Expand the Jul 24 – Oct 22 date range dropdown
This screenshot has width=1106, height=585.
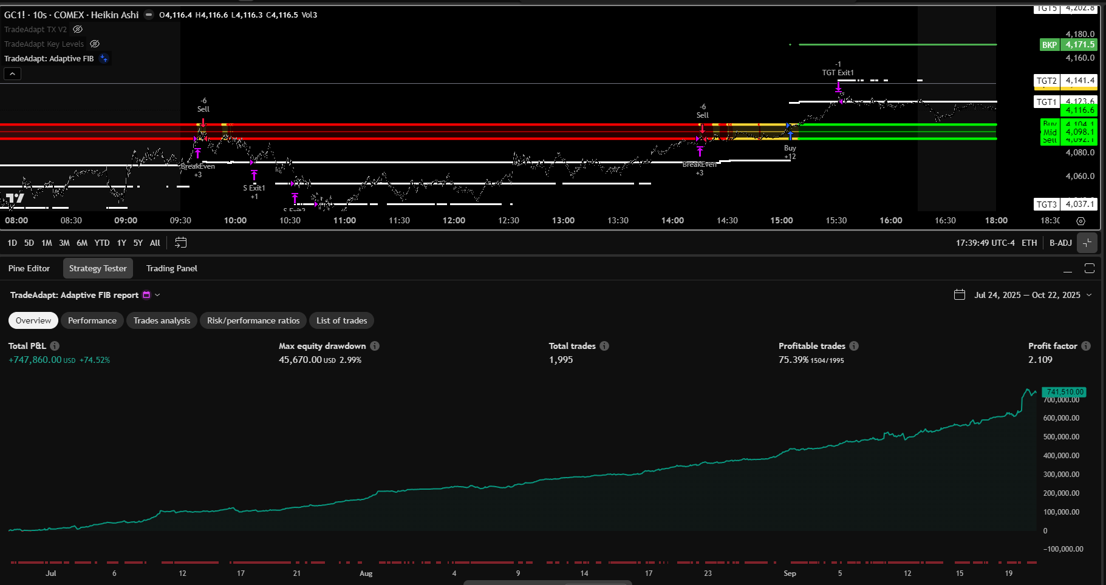point(1089,295)
